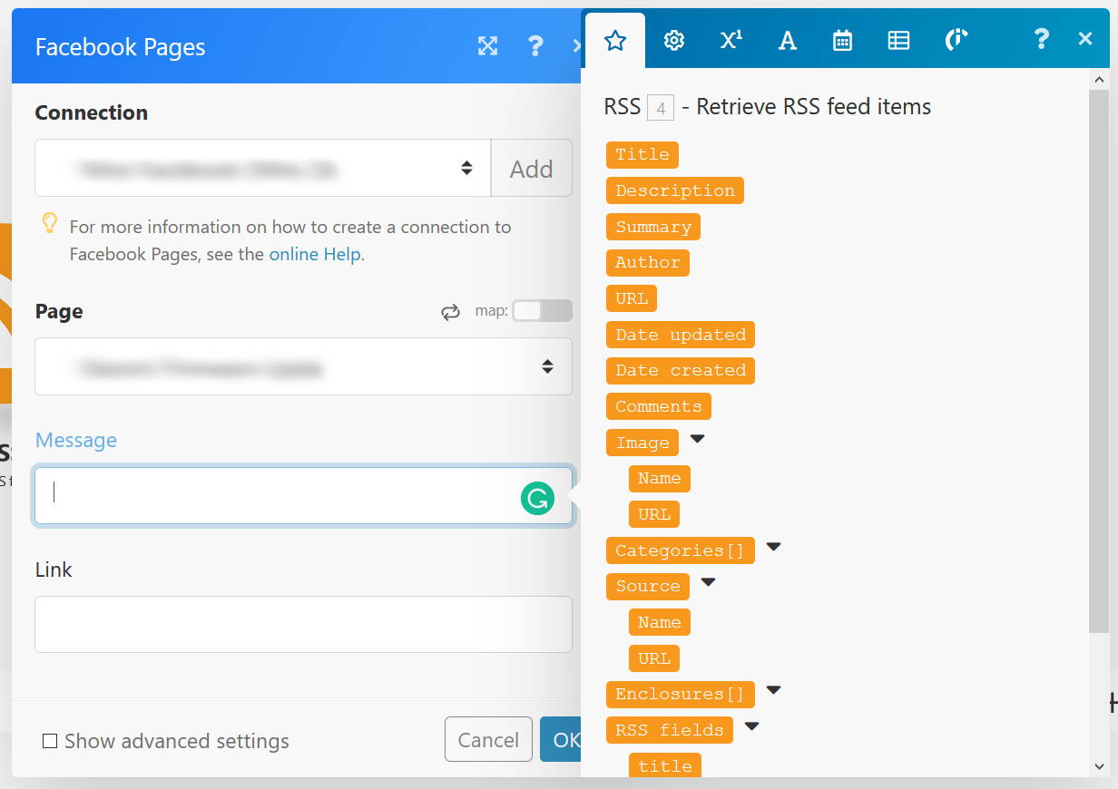Click the Grammarly icon in Message field

pyautogui.click(x=537, y=497)
